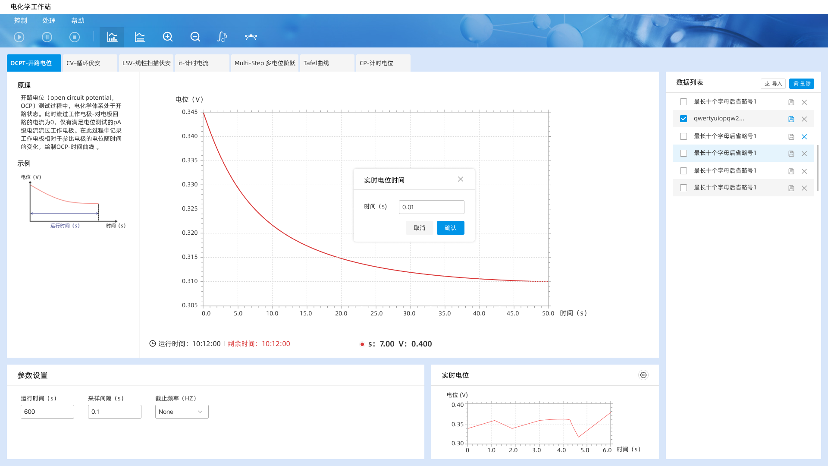This screenshot has height=466, width=828.
Task: Click the data list scrollbar
Action: click(817, 168)
